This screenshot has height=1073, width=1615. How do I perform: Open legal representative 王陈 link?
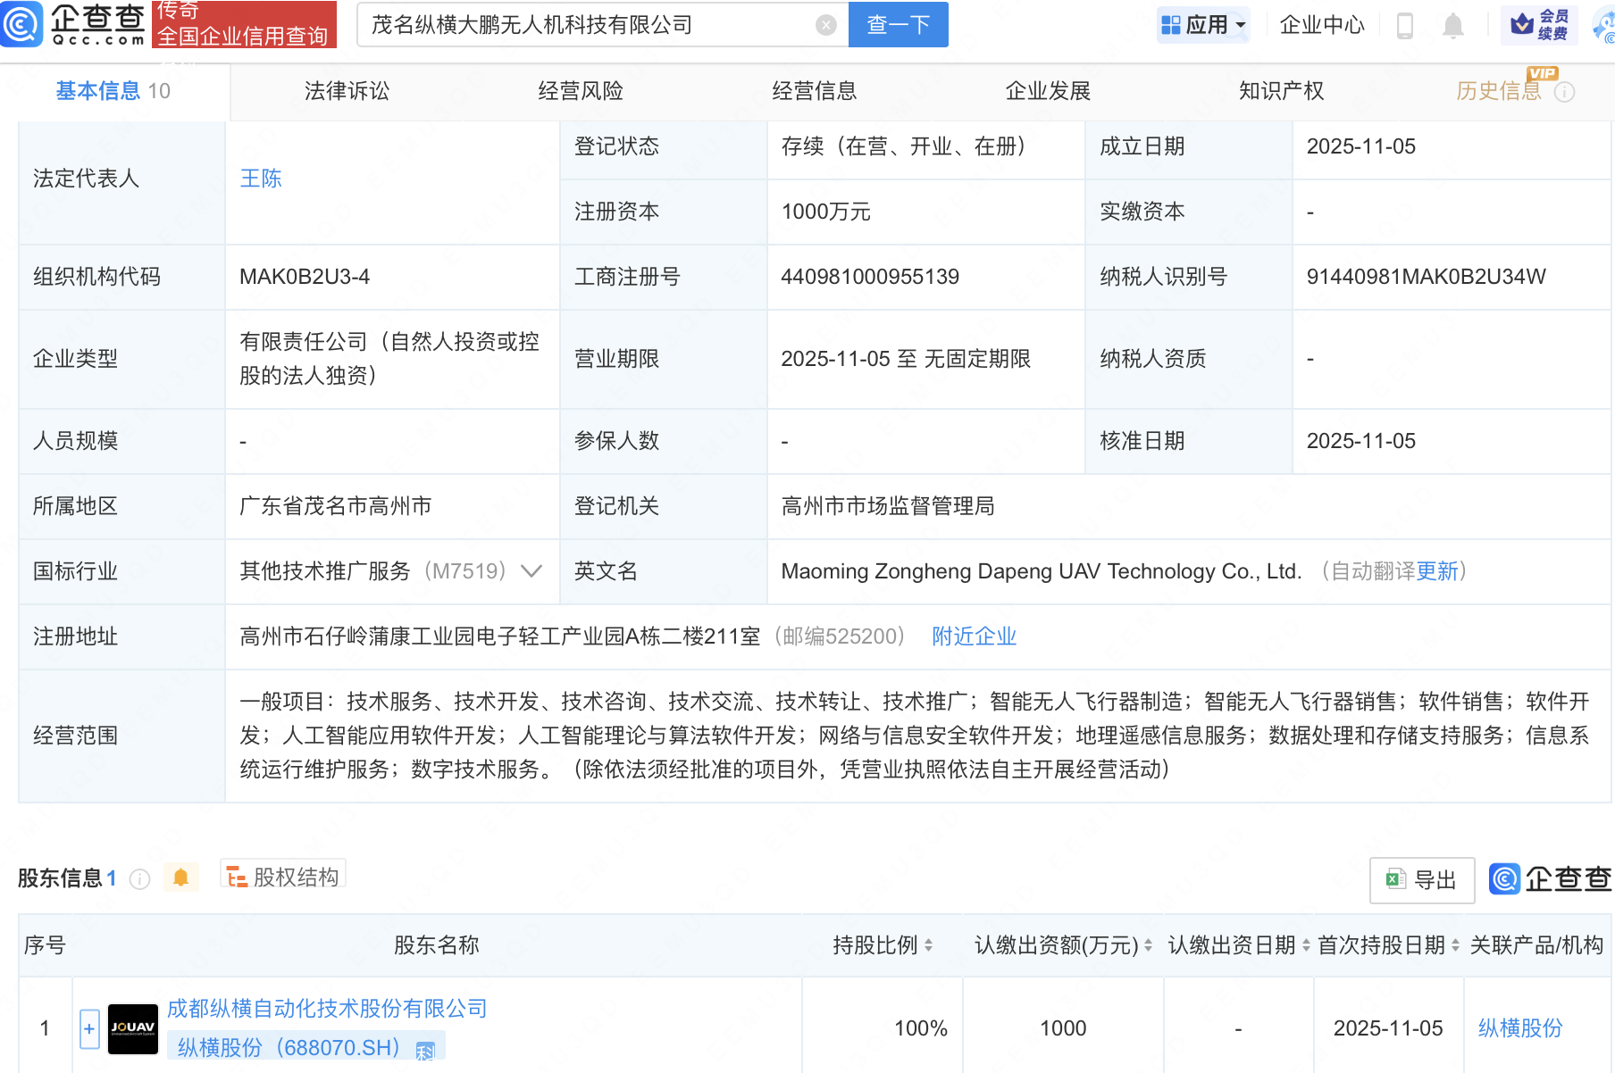point(261,179)
